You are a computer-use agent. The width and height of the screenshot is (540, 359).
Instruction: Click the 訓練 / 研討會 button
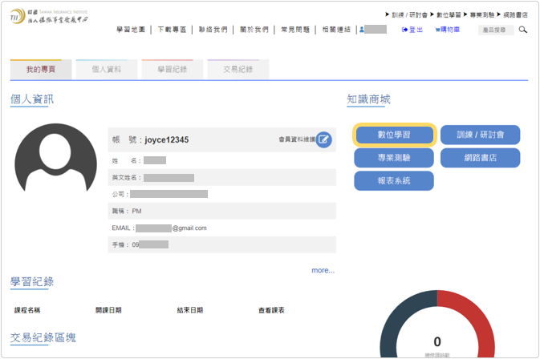(480, 135)
